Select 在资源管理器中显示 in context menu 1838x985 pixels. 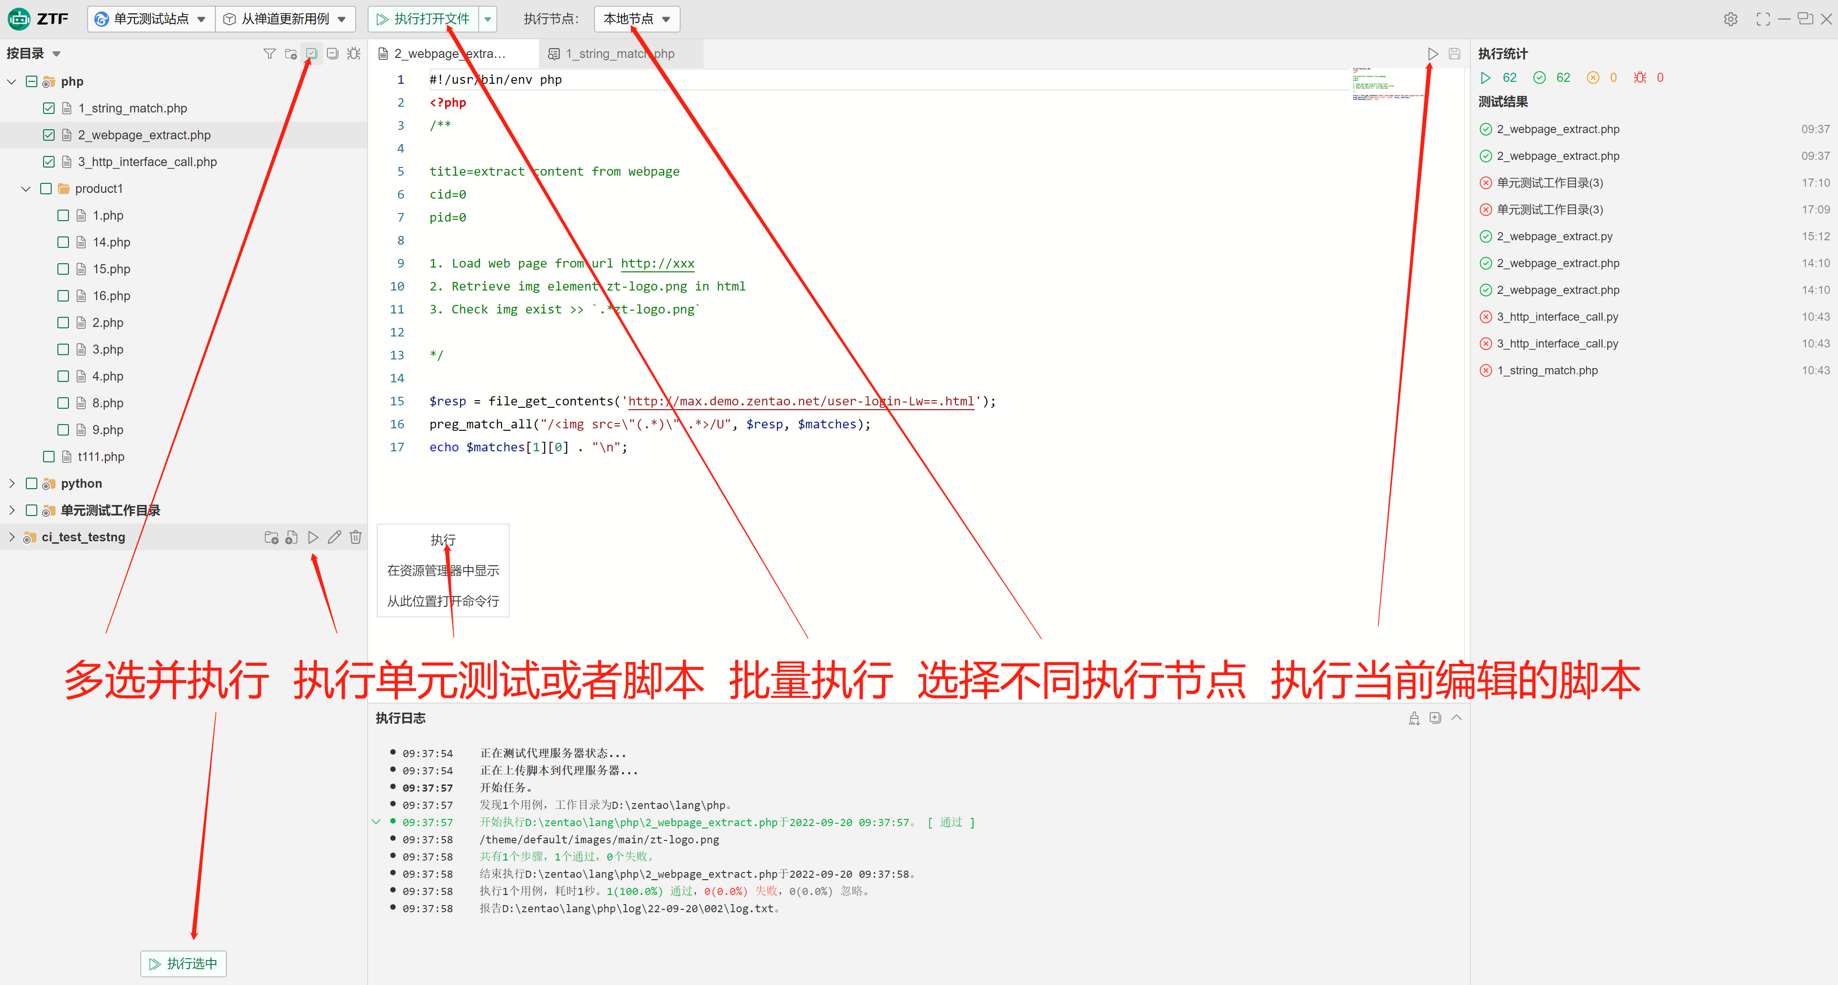pyautogui.click(x=443, y=571)
